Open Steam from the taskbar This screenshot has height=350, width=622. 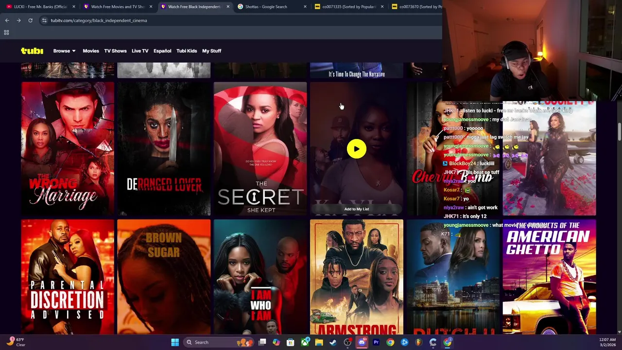point(333,342)
